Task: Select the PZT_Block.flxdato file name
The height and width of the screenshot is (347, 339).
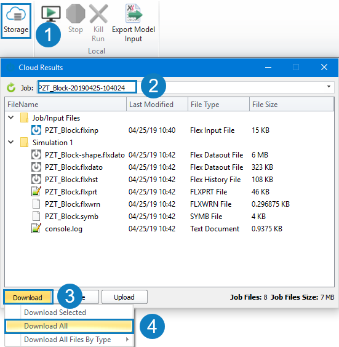Action: [x=74, y=167]
